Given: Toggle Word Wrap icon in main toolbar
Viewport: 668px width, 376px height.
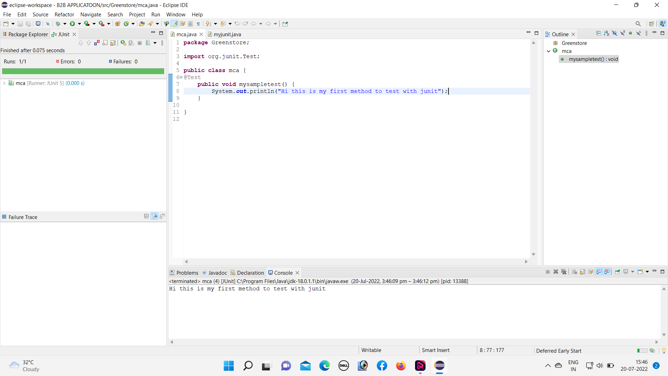Looking at the screenshot, I should pyautogui.click(x=183, y=24).
